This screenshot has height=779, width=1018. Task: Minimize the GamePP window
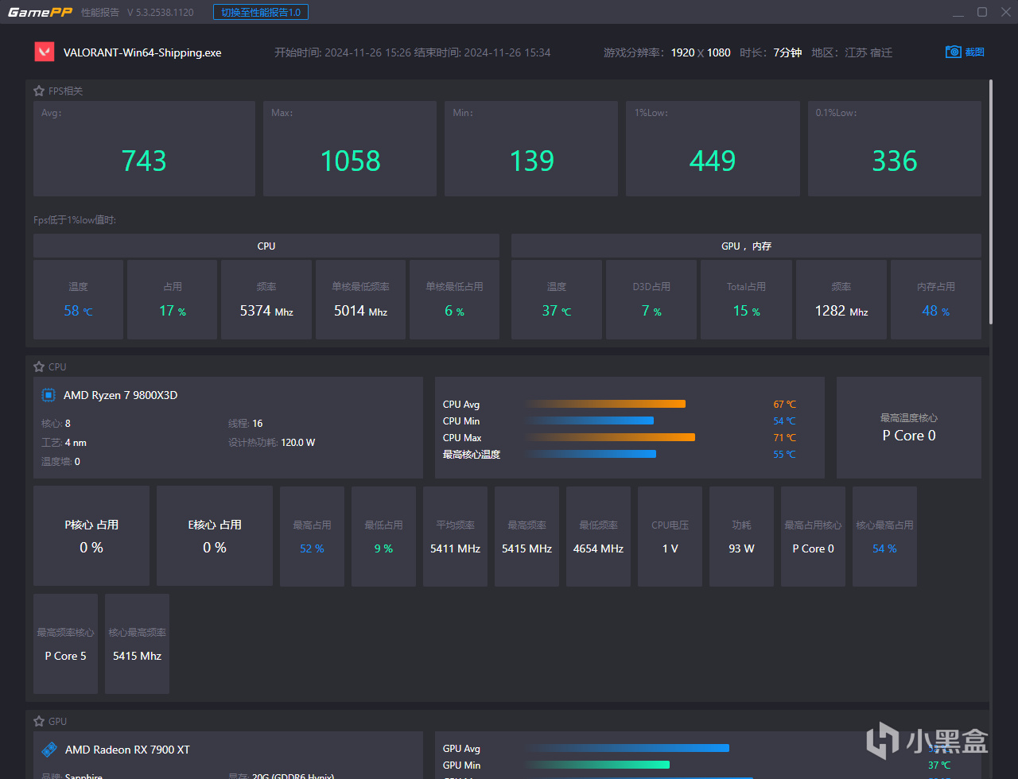click(957, 12)
